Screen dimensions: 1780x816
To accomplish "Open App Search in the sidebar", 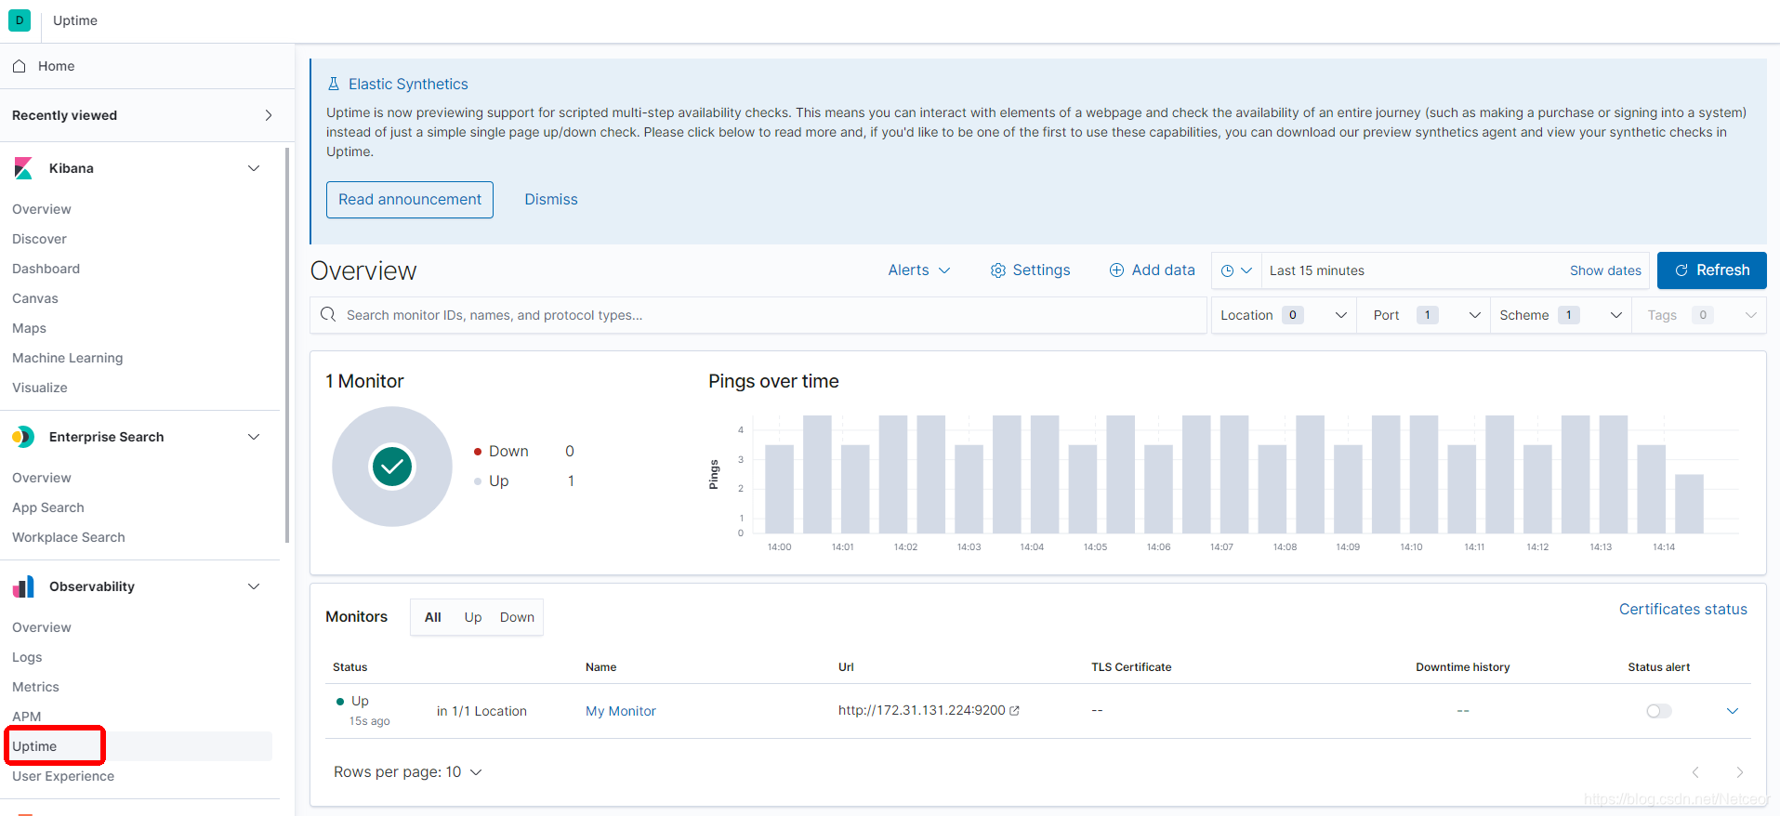I will tap(48, 507).
